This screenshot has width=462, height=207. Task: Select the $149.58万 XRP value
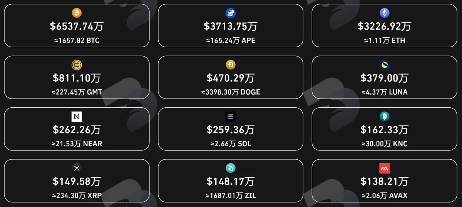point(77,181)
